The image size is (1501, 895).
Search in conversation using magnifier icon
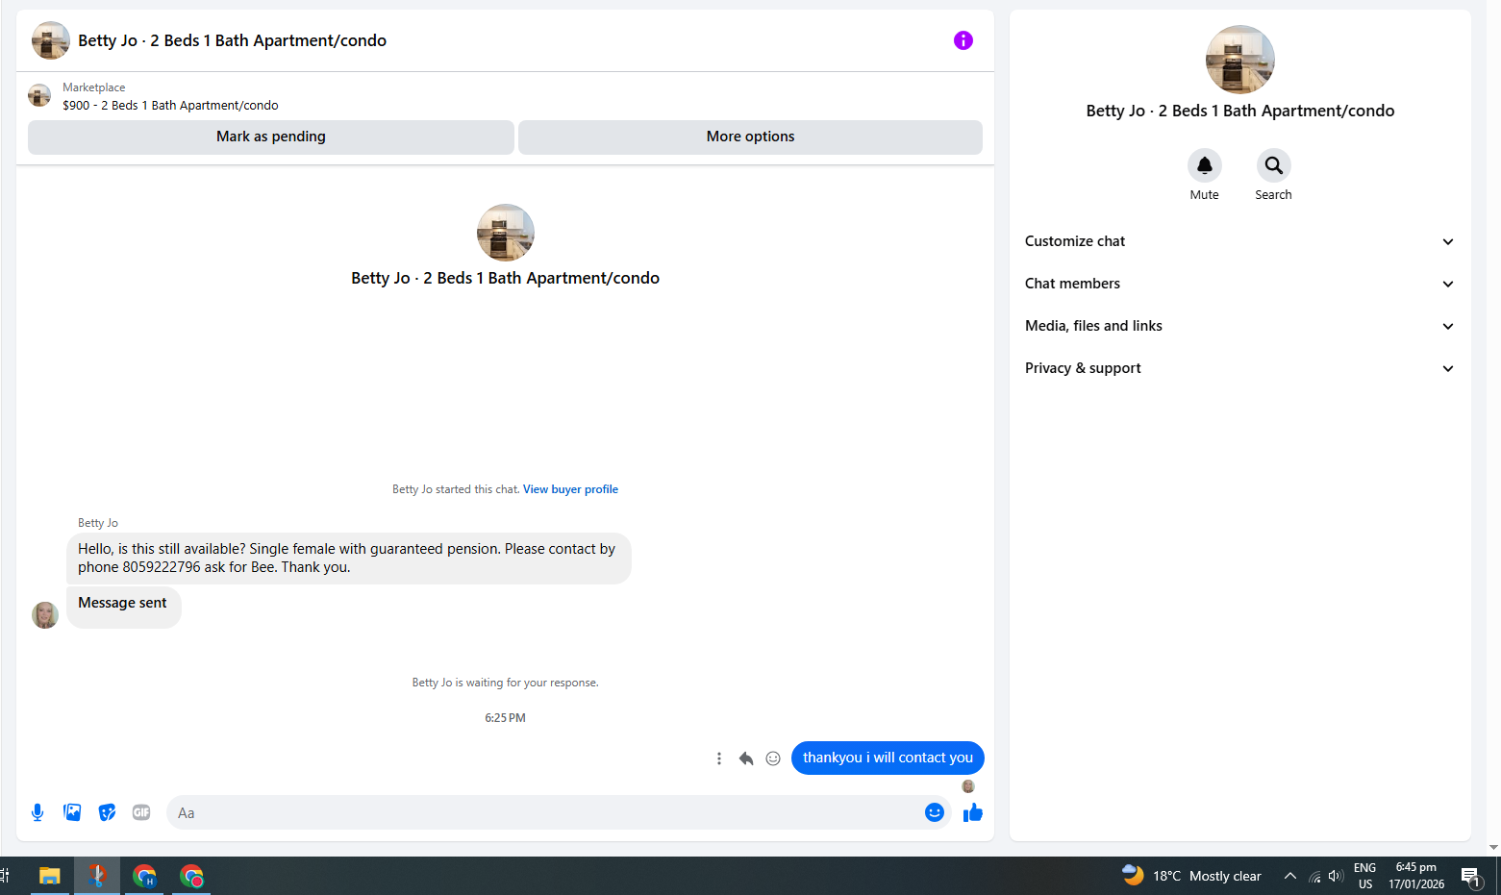pos(1274,165)
